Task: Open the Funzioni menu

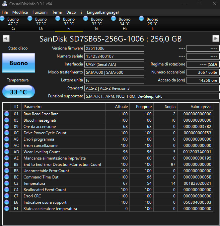Action: tap(40, 12)
